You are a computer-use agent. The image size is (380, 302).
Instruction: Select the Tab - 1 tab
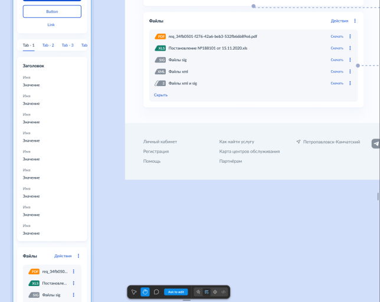[28, 45]
